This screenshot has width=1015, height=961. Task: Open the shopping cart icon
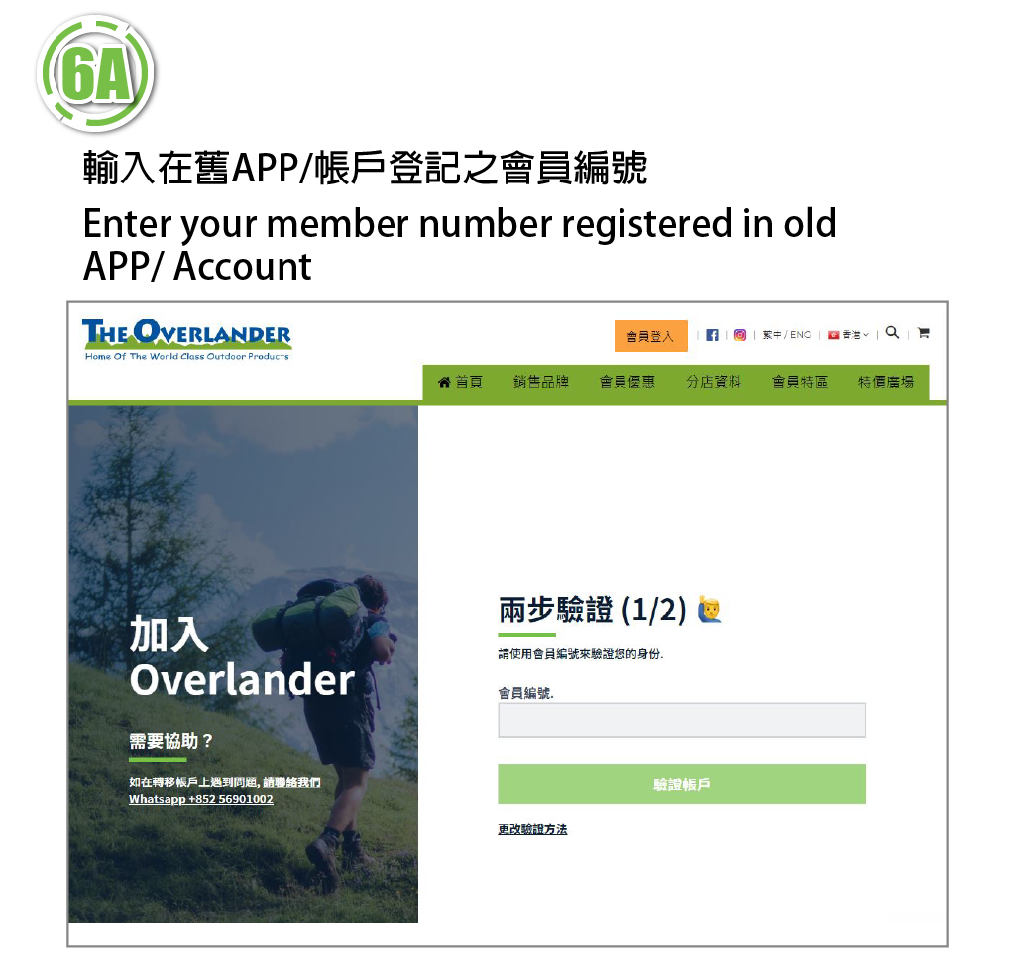click(x=924, y=333)
